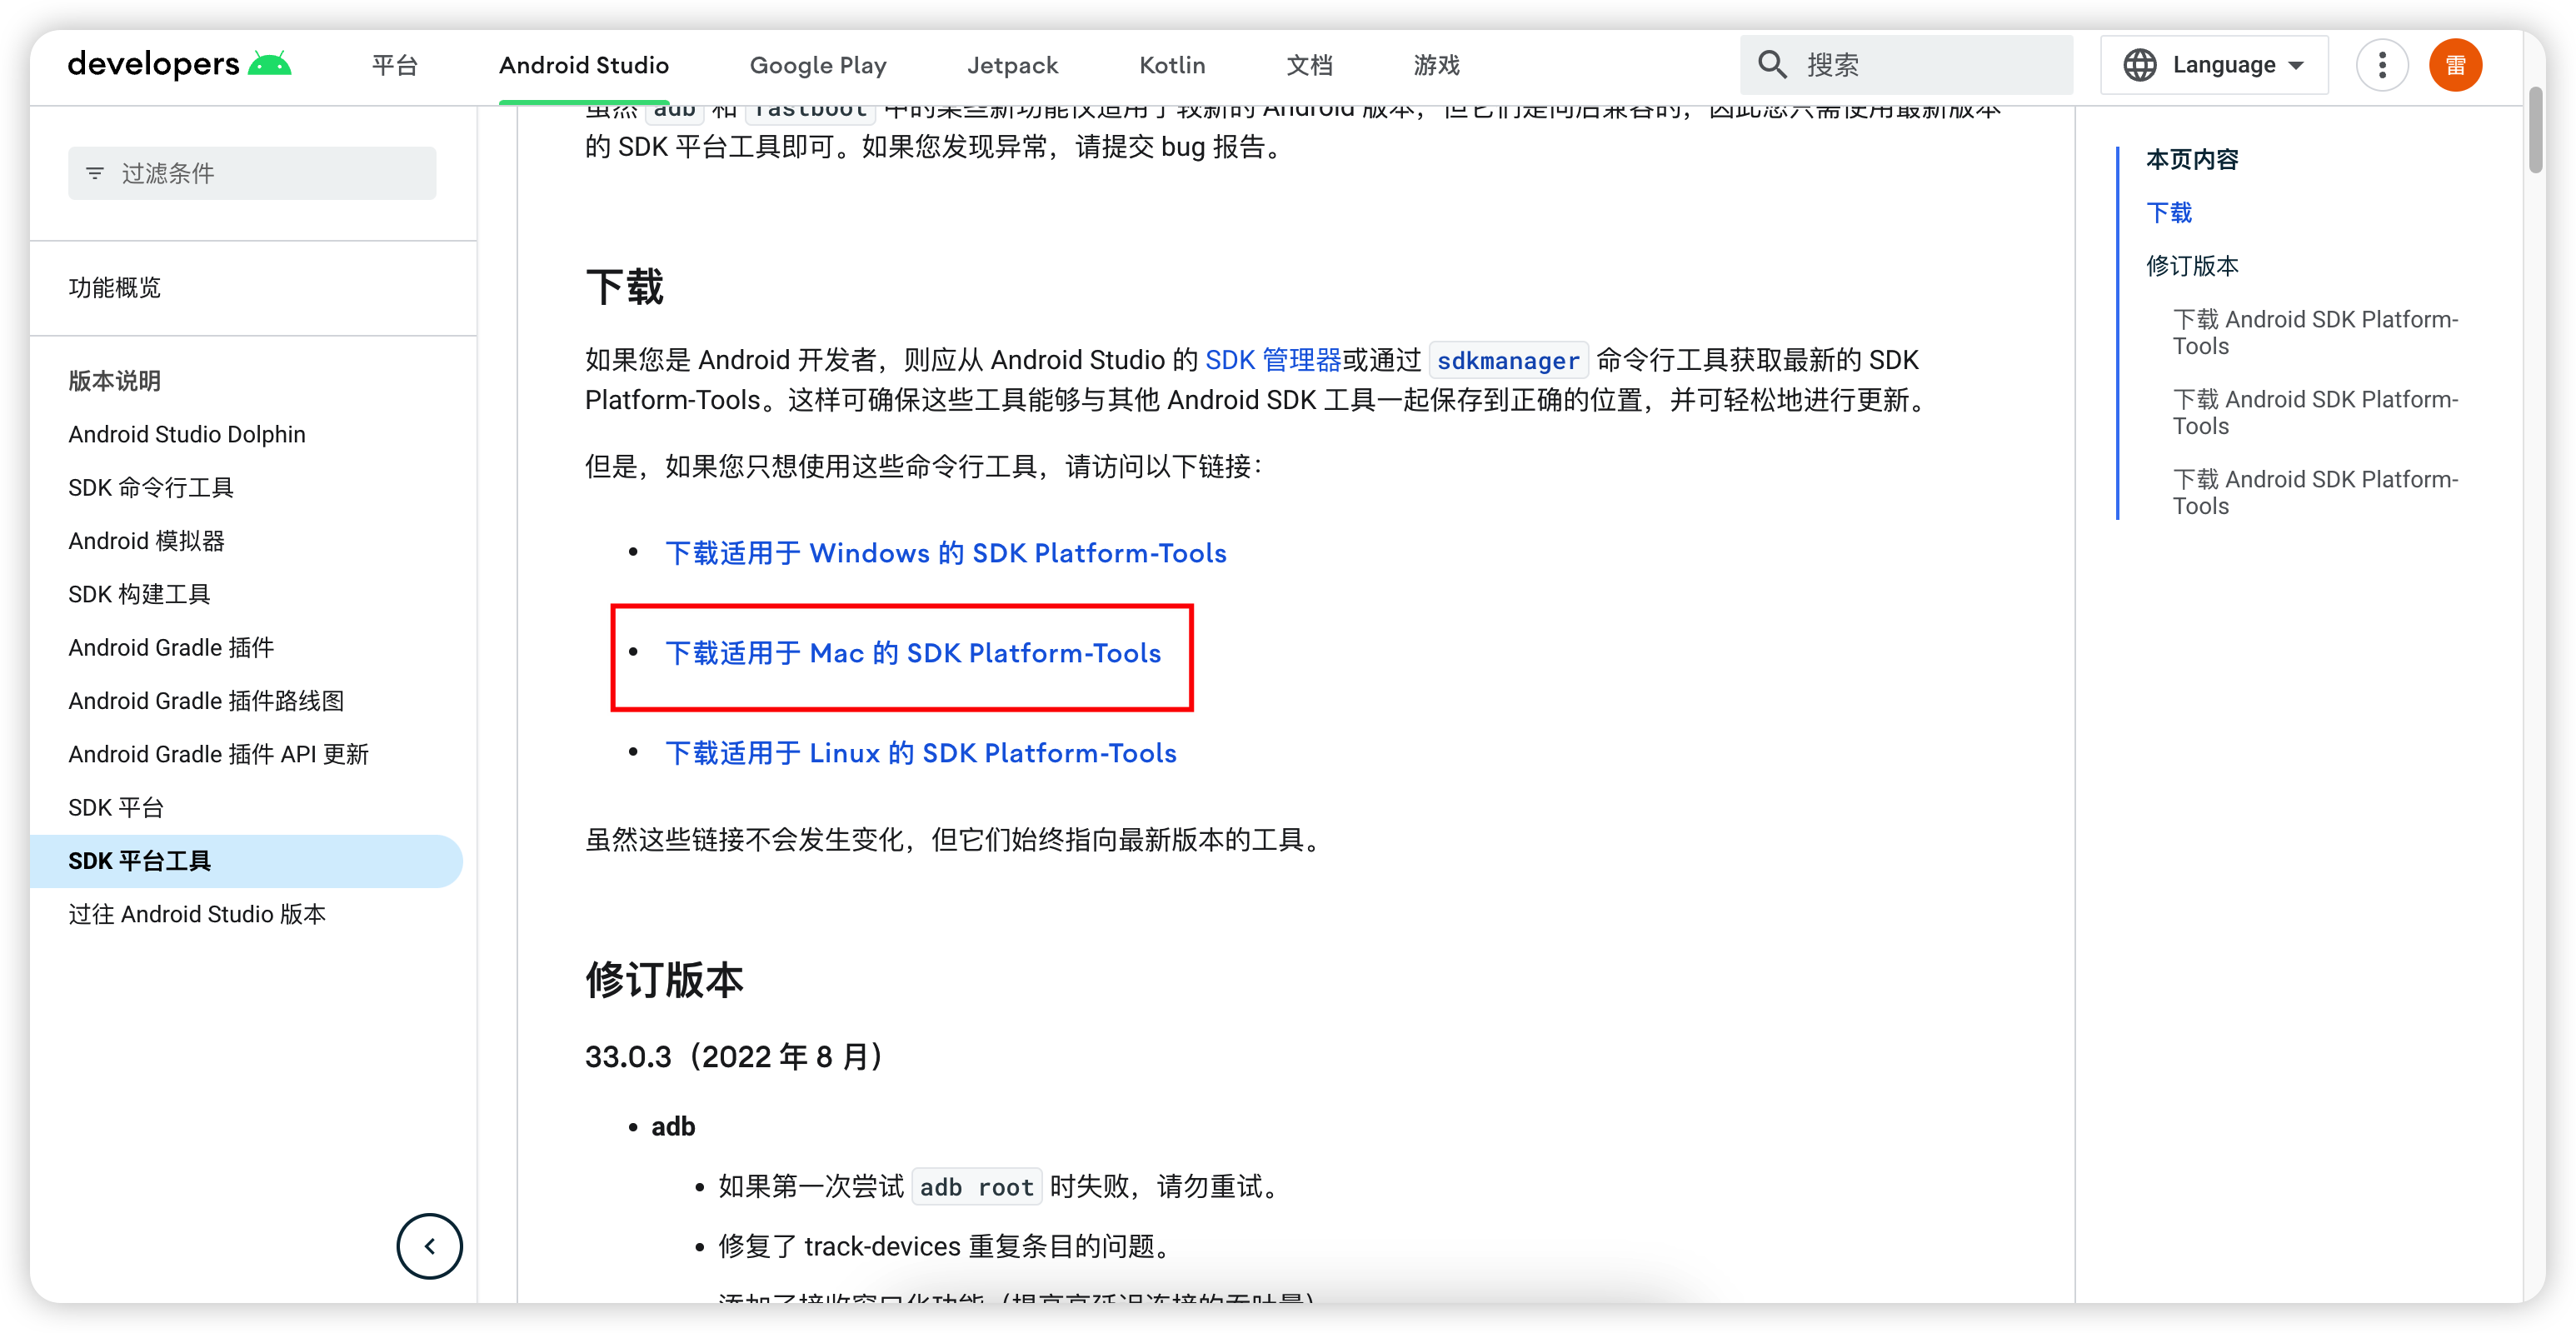Select highlighted SDK 平台工具 entry
The height and width of the screenshot is (1333, 2576).
246,861
